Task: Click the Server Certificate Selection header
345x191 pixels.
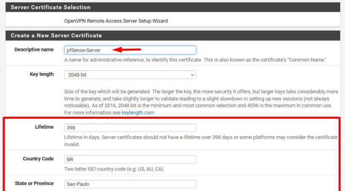Action: click(50, 7)
